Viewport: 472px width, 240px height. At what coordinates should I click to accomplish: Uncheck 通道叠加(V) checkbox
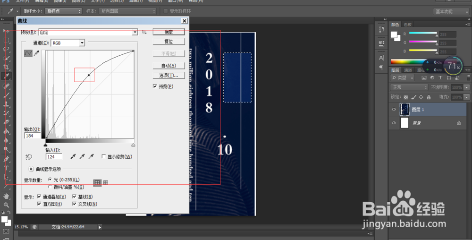click(x=39, y=197)
